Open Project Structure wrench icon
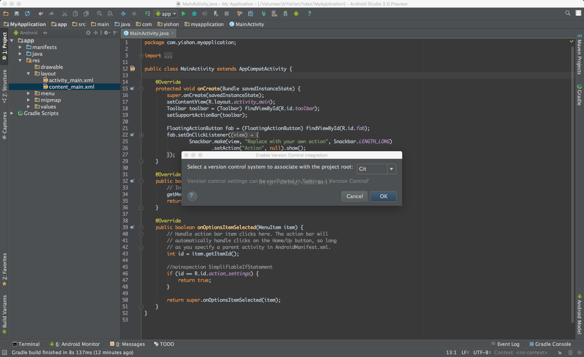 (240, 14)
